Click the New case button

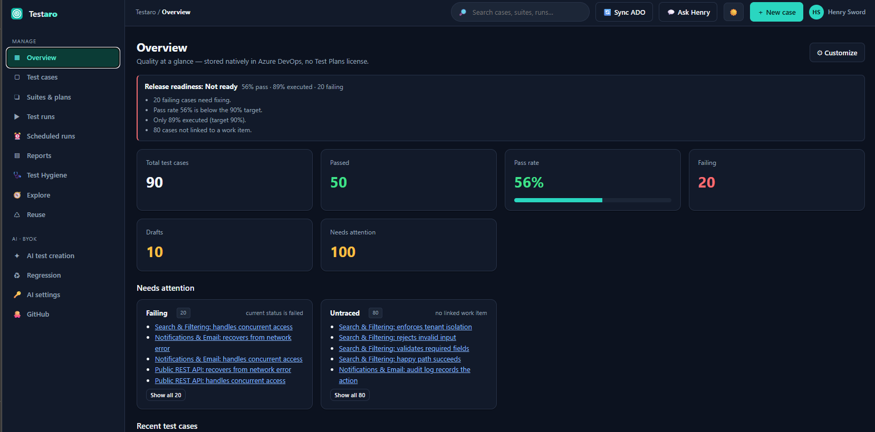pos(776,12)
